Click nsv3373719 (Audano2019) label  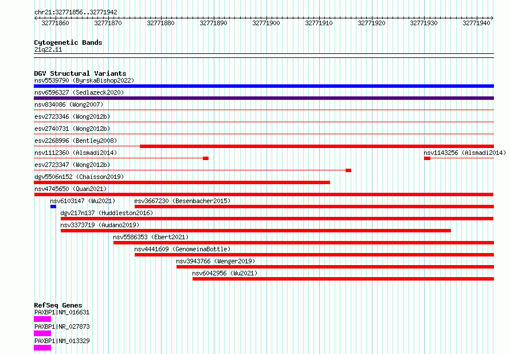(100, 225)
